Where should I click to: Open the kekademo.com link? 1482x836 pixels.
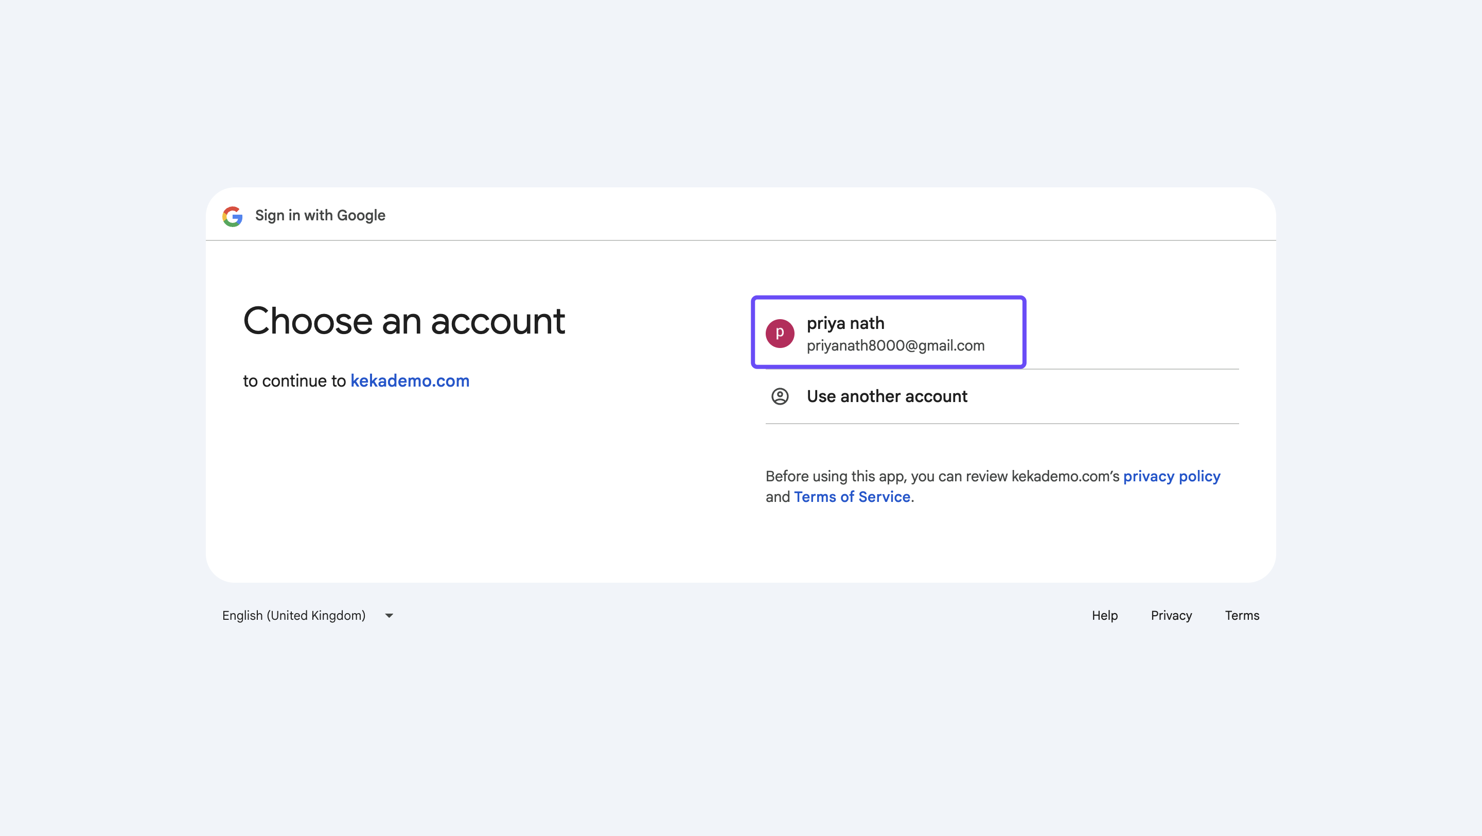pyautogui.click(x=410, y=381)
